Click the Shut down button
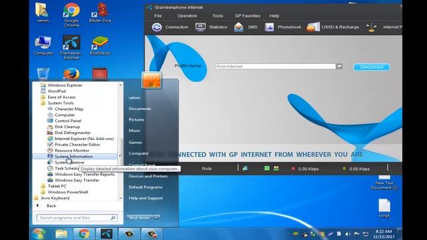Viewport: 427px width, 240px height. (x=139, y=218)
